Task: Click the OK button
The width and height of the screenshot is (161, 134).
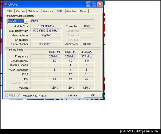Action: click(x=93, y=95)
